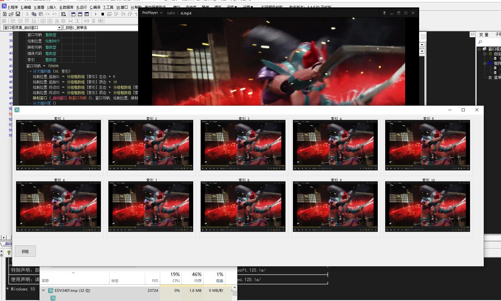Open the PotPlayer main menu dropdown
501x301 pixels.
152,13
